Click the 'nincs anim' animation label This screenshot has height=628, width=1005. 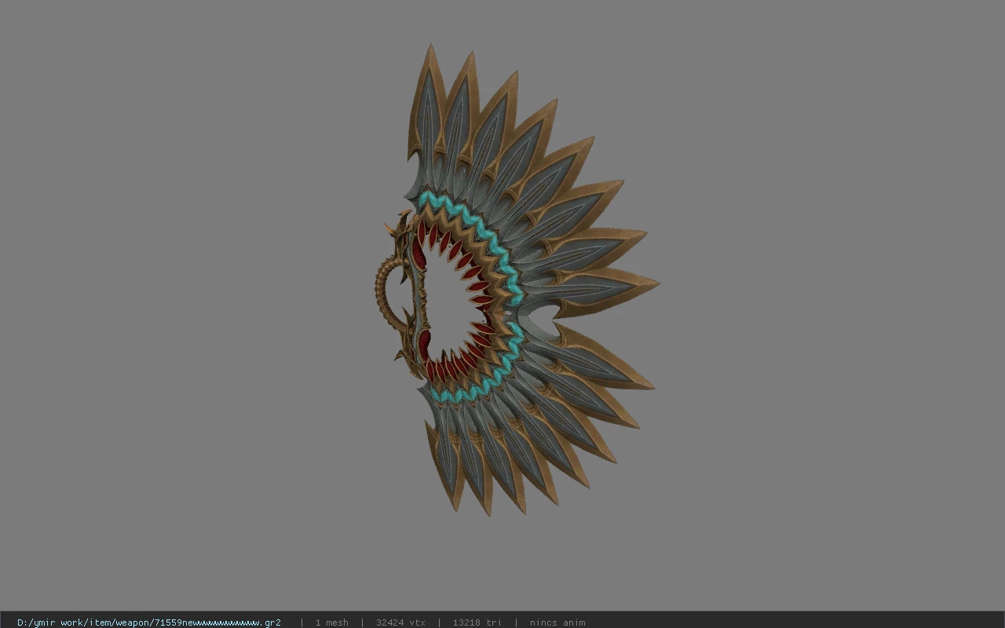(557, 623)
